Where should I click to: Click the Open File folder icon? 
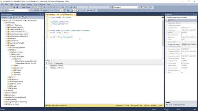11,7
